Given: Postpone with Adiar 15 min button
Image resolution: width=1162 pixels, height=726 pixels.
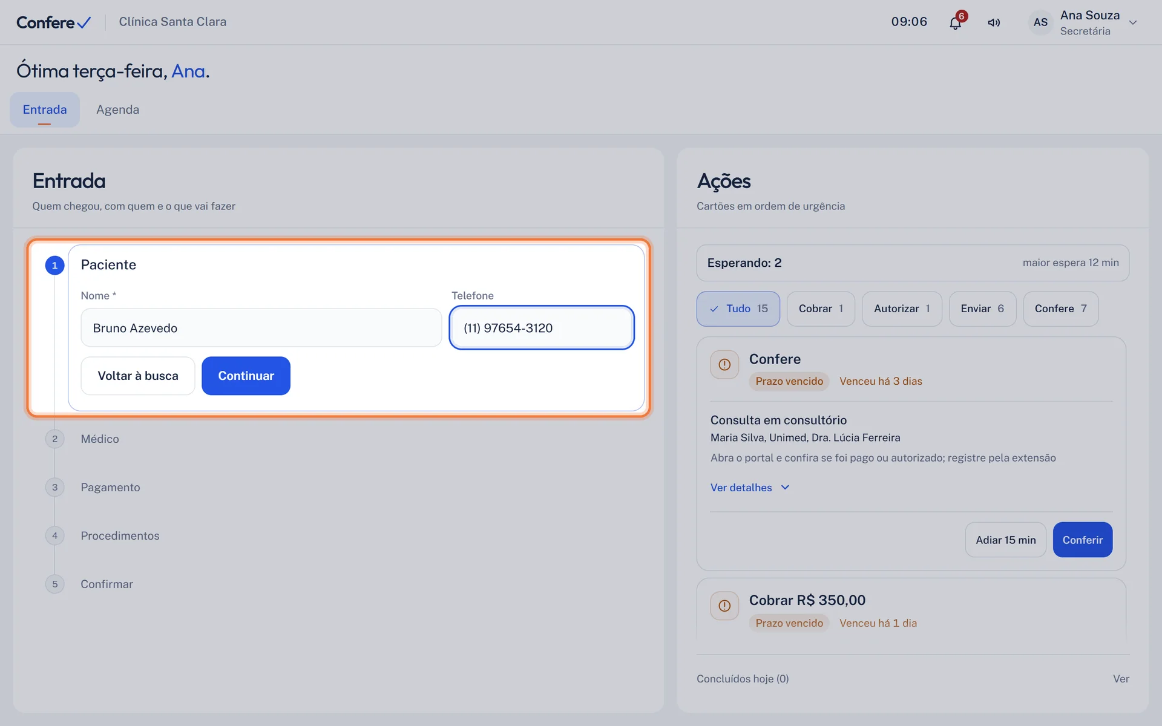Looking at the screenshot, I should [1005, 540].
